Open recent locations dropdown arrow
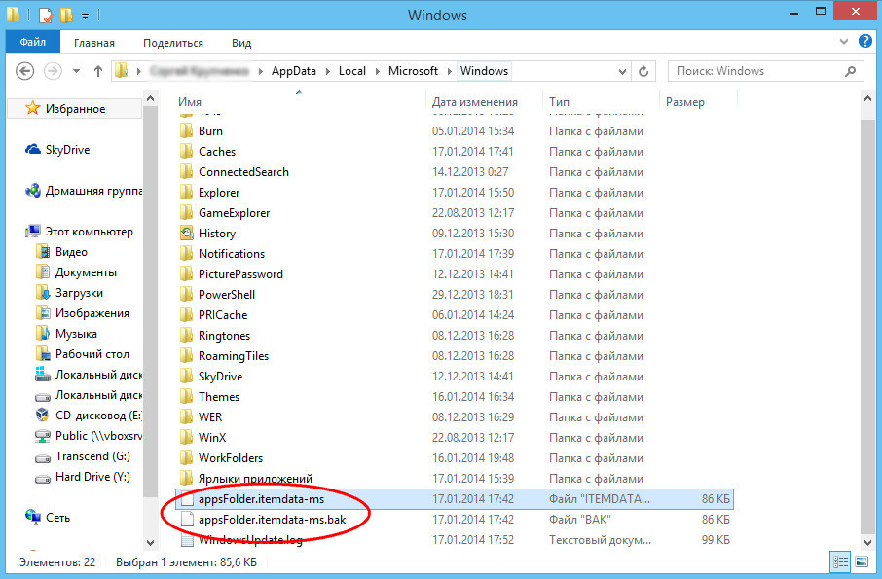The width and height of the screenshot is (882, 579). (x=77, y=71)
